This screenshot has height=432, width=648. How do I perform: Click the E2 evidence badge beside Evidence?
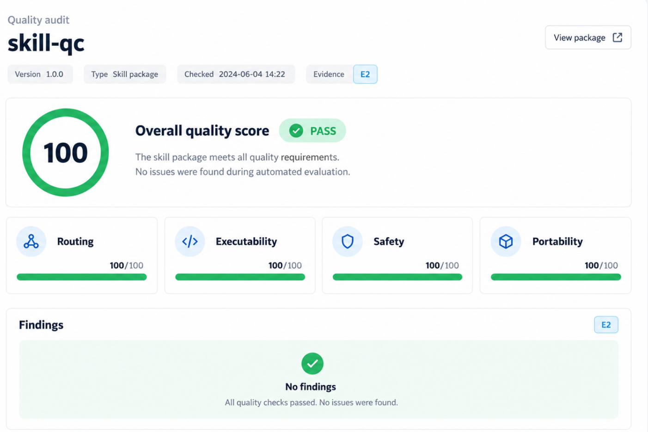coord(365,74)
